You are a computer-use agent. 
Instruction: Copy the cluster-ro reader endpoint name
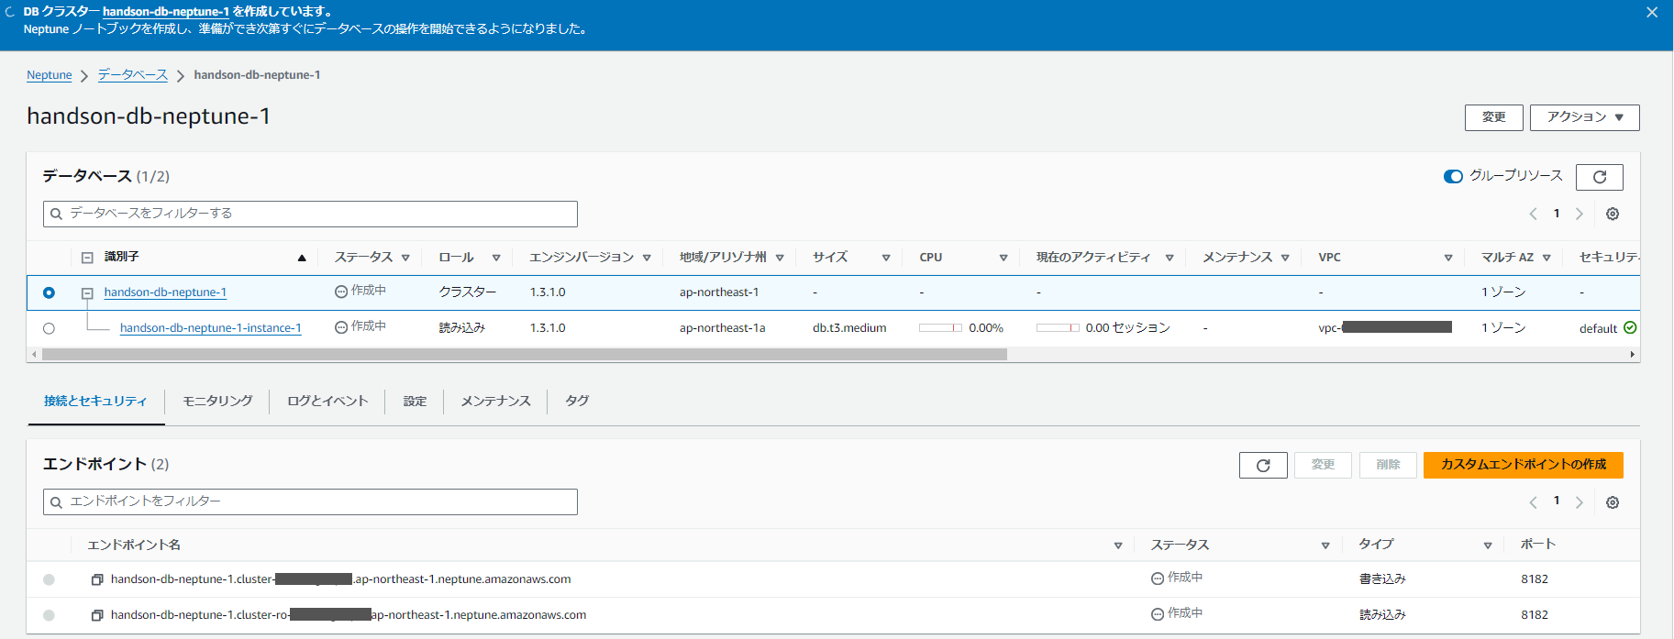click(x=97, y=615)
